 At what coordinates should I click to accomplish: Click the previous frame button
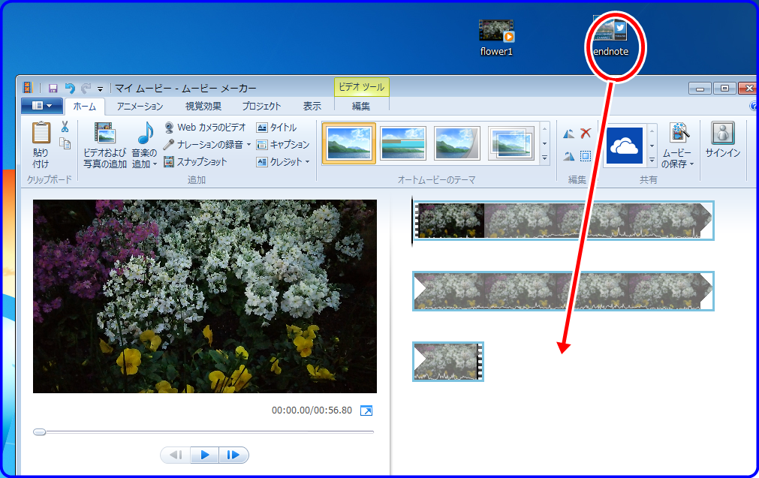(x=176, y=455)
